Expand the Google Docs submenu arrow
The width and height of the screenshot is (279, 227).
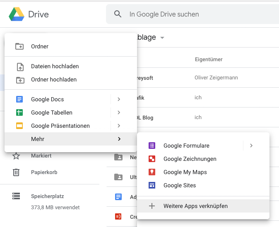(119, 99)
